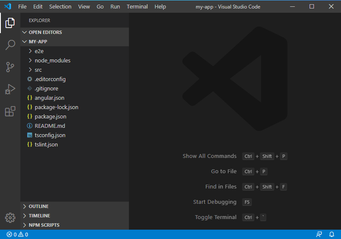Open the Run menu

point(115,7)
